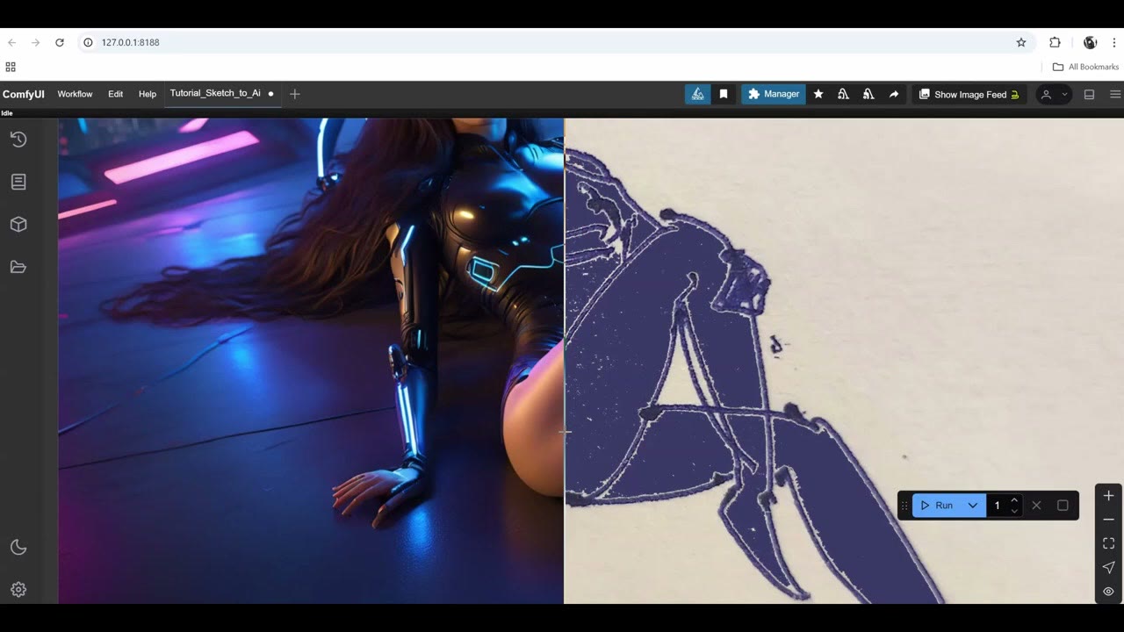The height and width of the screenshot is (632, 1124).
Task: Add a new workflow tab
Action: pyautogui.click(x=295, y=94)
